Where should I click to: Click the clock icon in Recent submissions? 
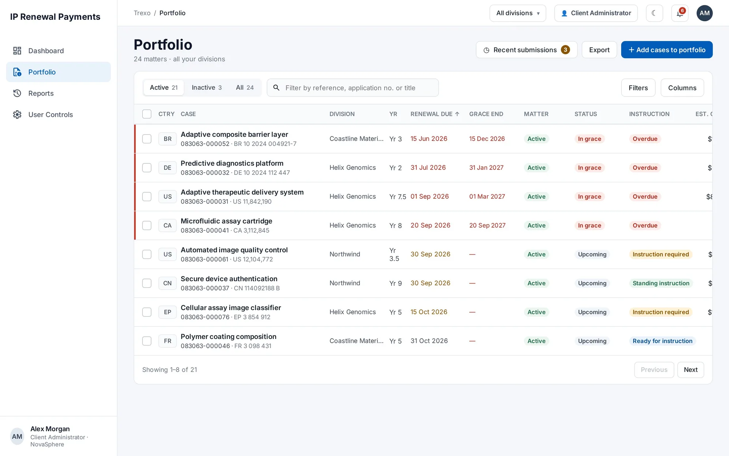486,50
